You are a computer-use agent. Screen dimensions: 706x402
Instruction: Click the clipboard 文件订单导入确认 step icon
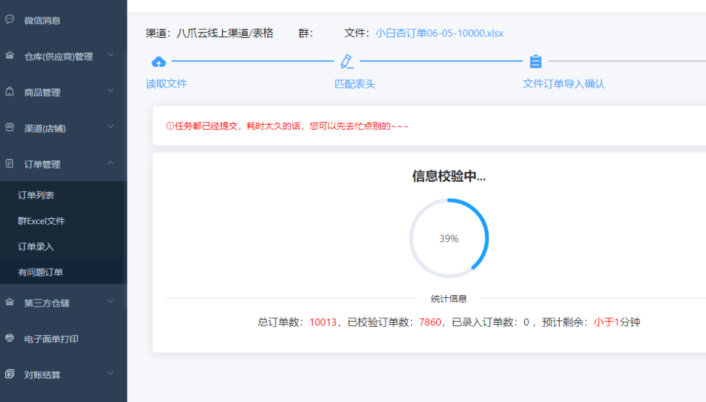tap(535, 61)
